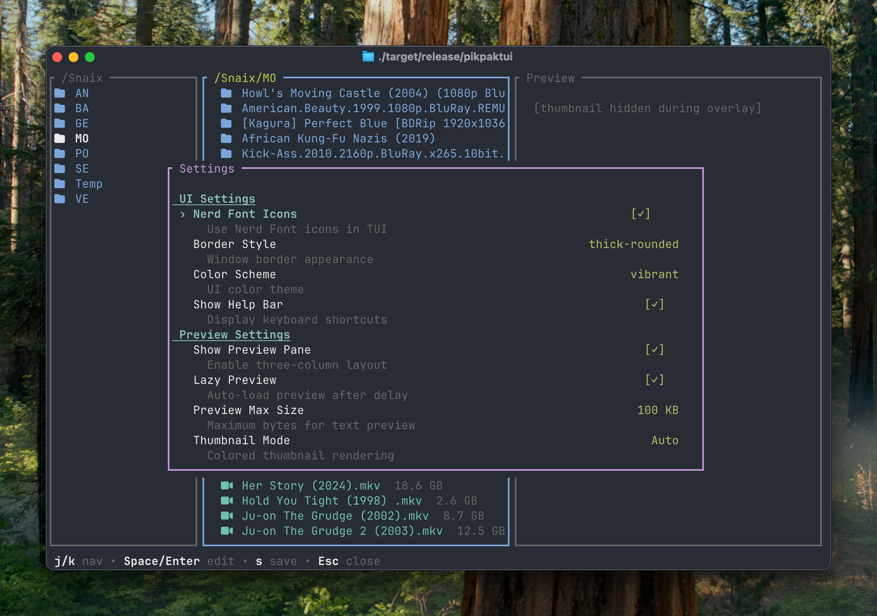Click the AN folder icon in sidebar

click(x=60, y=93)
